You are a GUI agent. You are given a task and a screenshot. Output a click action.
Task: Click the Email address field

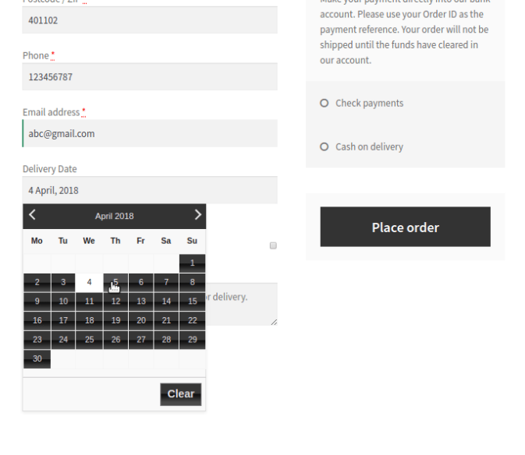point(150,133)
